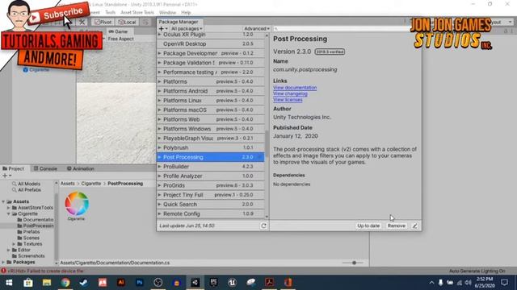
Task: Click the Cigarette breadcrumb in Project path
Action: point(91,184)
